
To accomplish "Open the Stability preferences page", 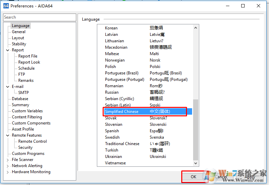I will [x=19, y=44].
